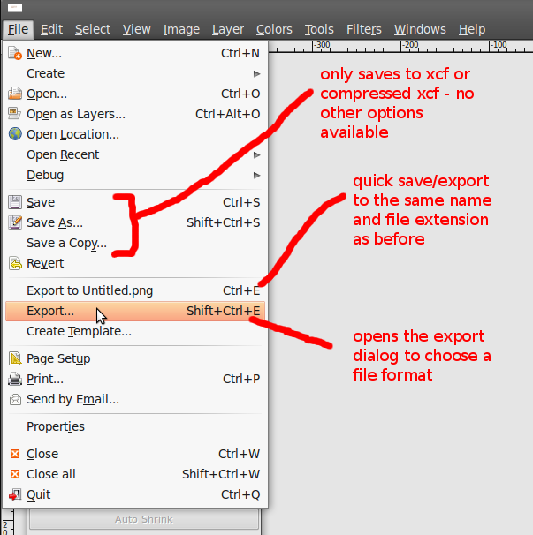Viewport: 533px width, 535px height.
Task: Click the Ctrl+N shortcut text
Action: [240, 53]
